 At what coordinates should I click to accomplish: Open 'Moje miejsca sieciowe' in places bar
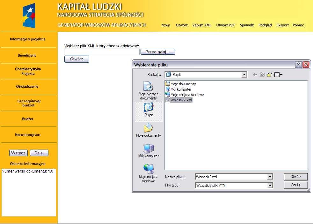coord(149,173)
